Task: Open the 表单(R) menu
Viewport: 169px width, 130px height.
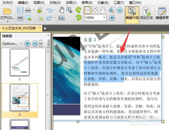Action: [x=87, y=2]
